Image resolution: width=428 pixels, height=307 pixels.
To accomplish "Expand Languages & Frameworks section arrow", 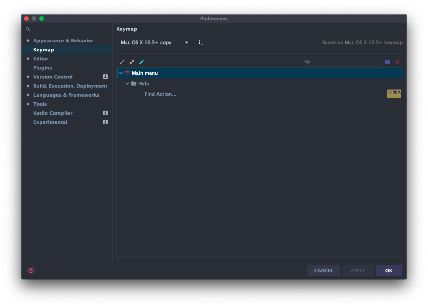I will coord(28,95).
